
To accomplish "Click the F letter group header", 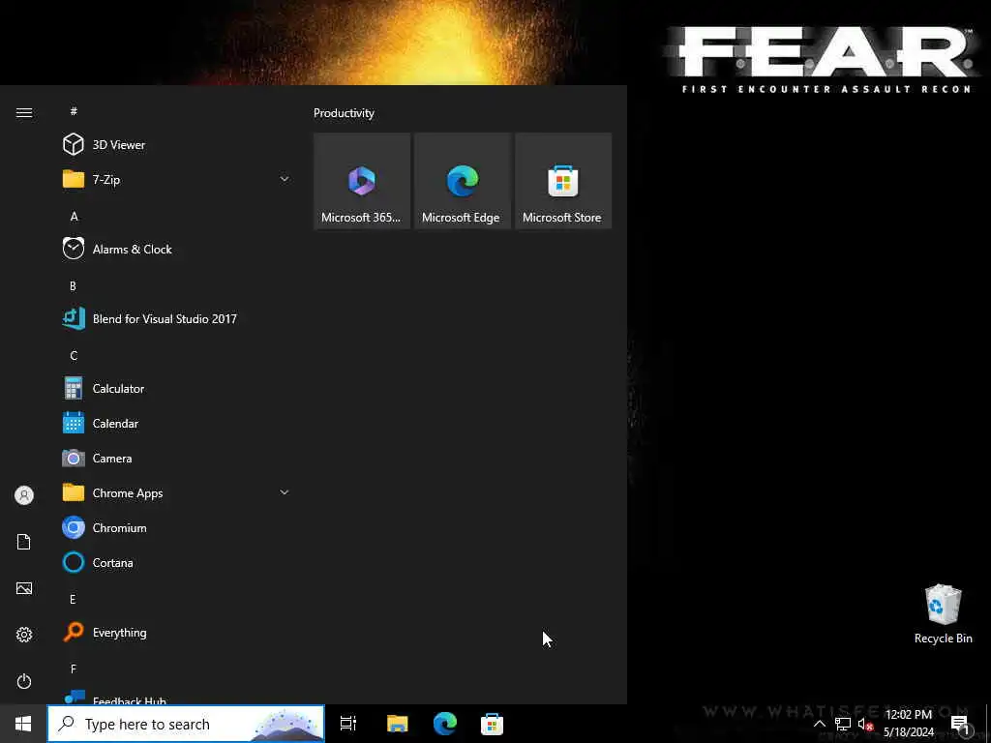I will point(74,669).
